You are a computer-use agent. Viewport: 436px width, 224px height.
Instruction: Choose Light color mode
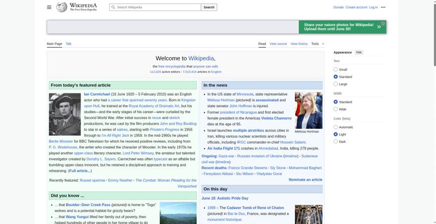(x=336, y=134)
